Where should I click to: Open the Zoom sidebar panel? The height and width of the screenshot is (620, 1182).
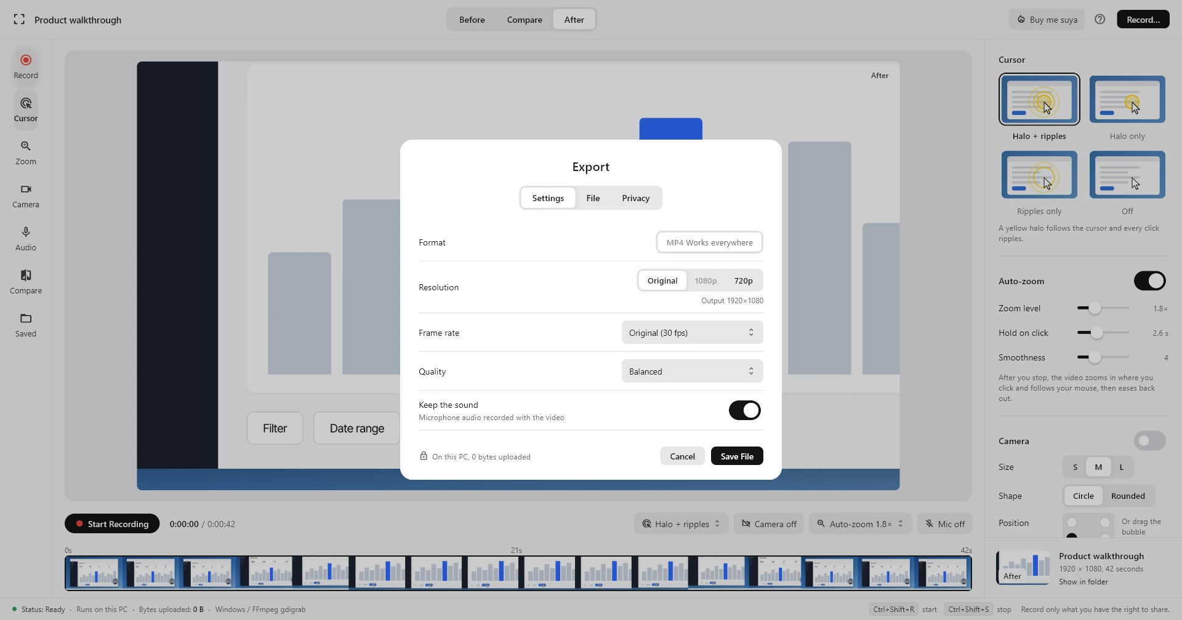pos(26,153)
